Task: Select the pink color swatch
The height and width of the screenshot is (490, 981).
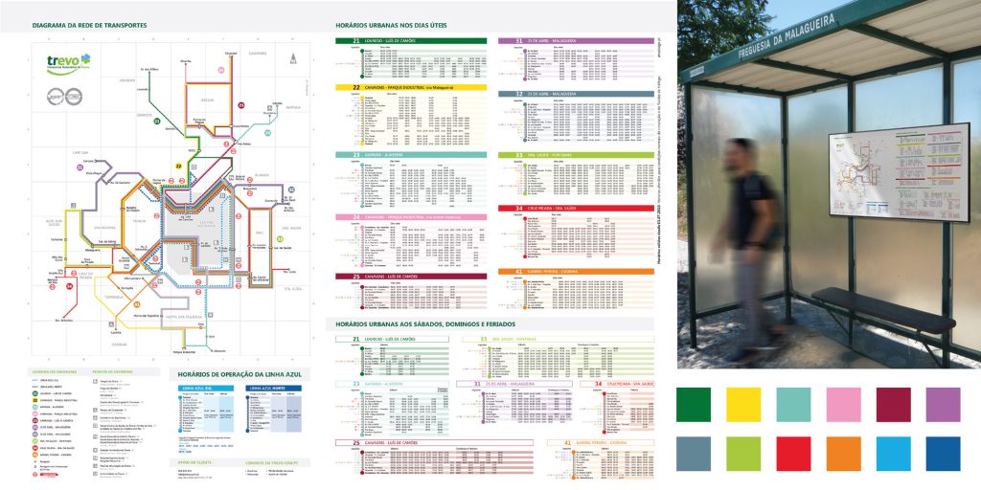Action: [843, 405]
